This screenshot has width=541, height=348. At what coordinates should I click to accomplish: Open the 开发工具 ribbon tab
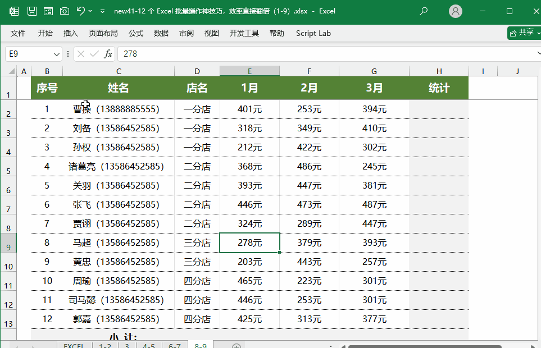tap(244, 34)
